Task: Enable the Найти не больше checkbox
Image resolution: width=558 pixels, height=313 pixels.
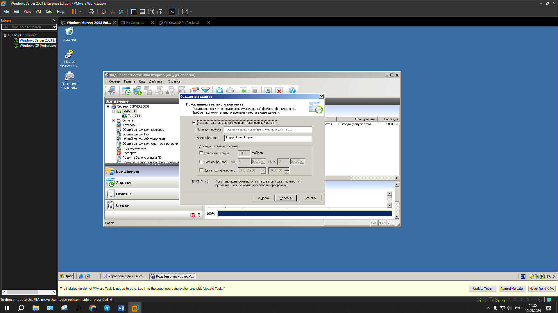Action: coord(201,153)
